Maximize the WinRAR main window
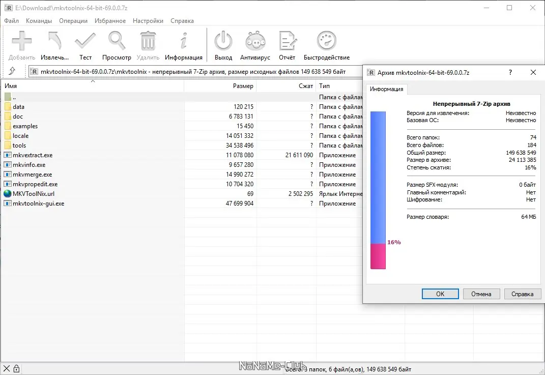 pos(509,8)
